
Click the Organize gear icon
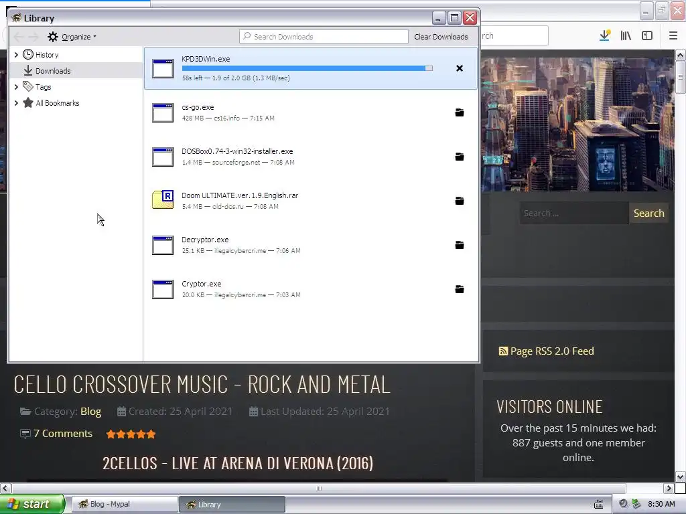53,37
